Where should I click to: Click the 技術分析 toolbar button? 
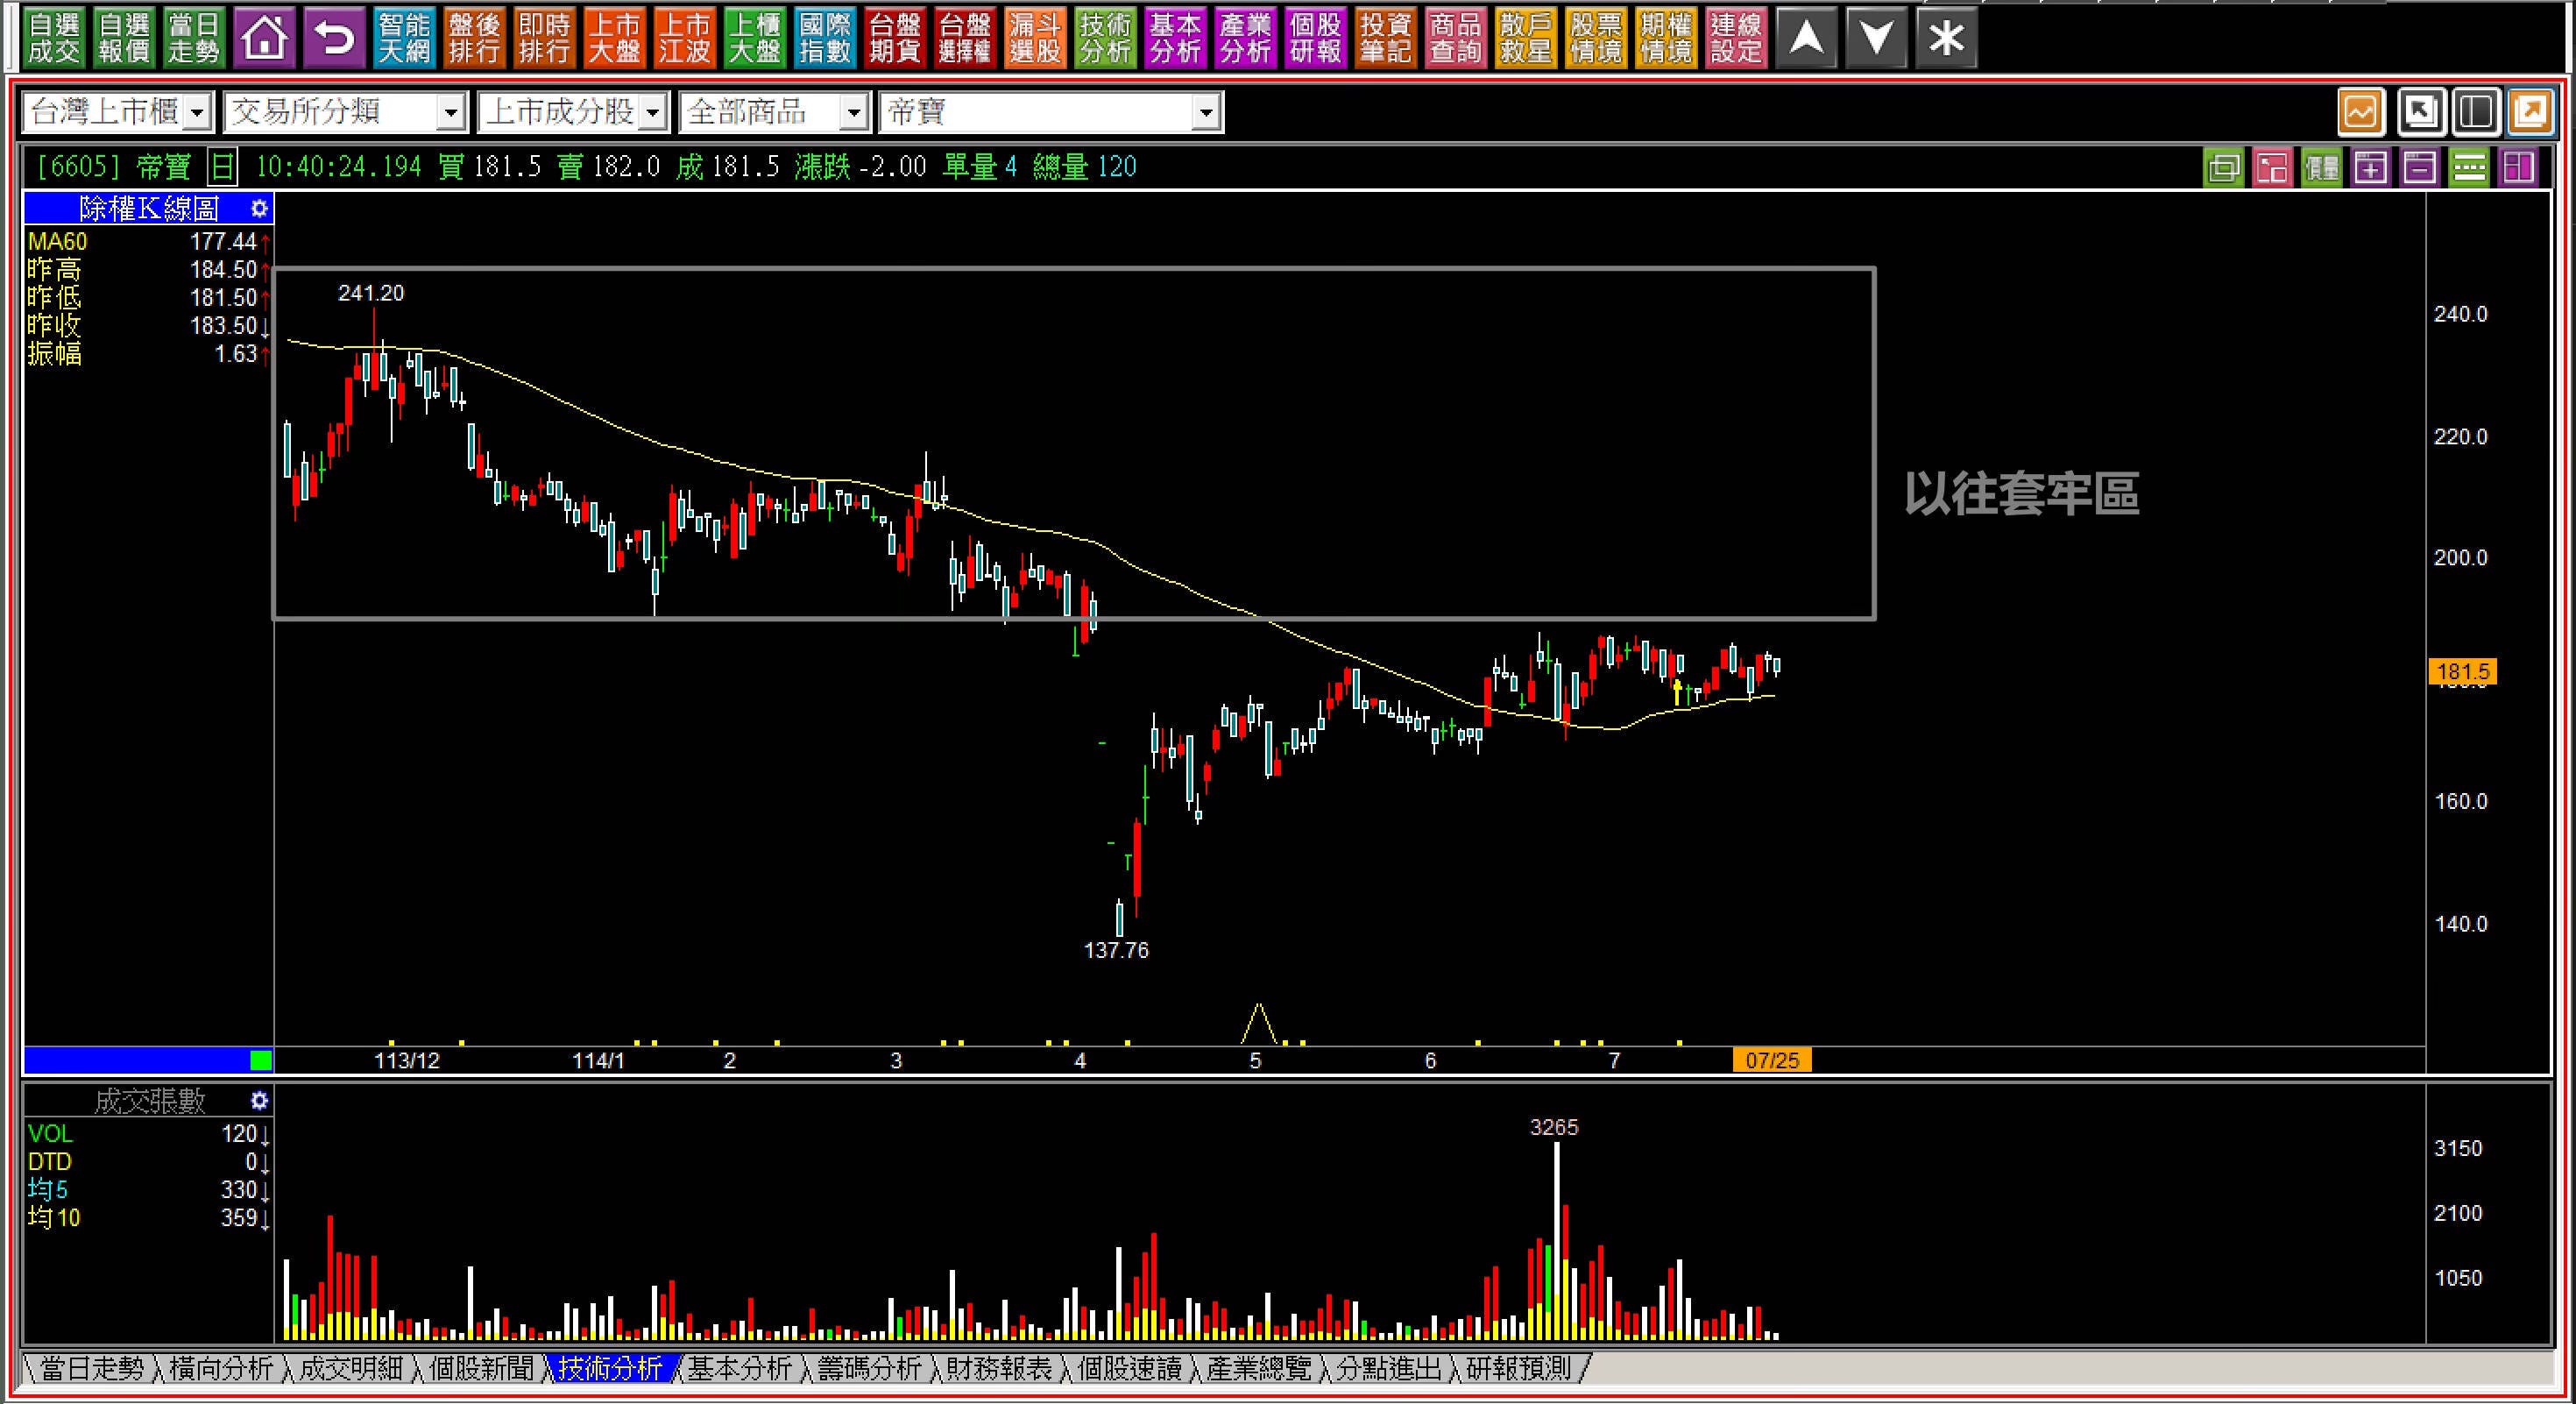point(1104,38)
